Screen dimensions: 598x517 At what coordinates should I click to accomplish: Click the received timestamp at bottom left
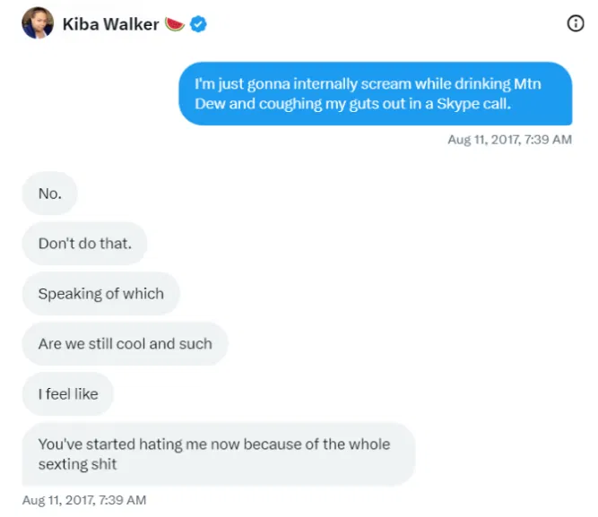84,500
